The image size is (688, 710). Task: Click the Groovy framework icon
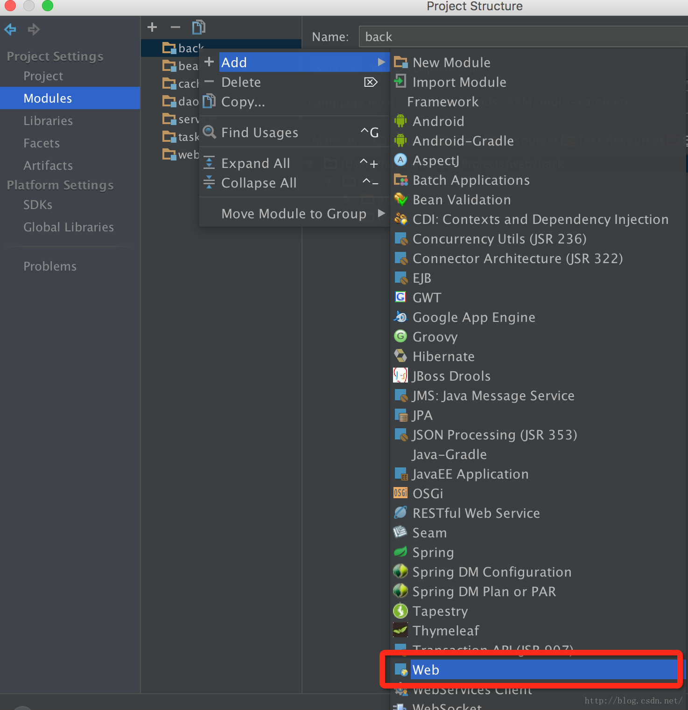tap(400, 336)
